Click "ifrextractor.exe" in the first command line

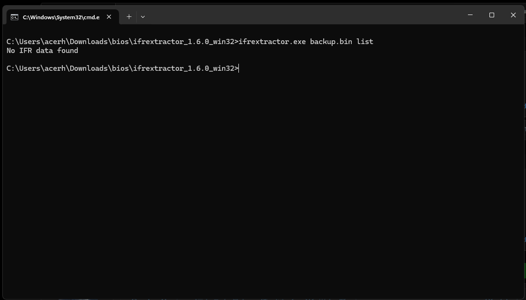tap(272, 42)
